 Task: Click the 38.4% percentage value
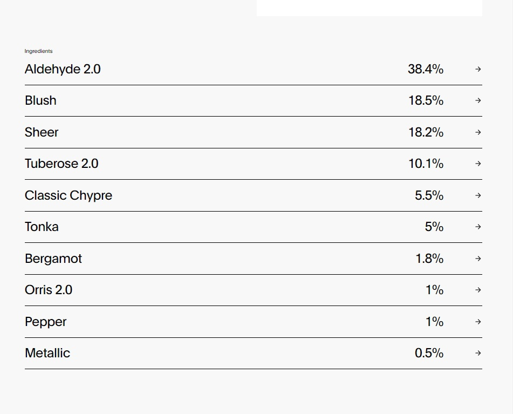pyautogui.click(x=425, y=69)
